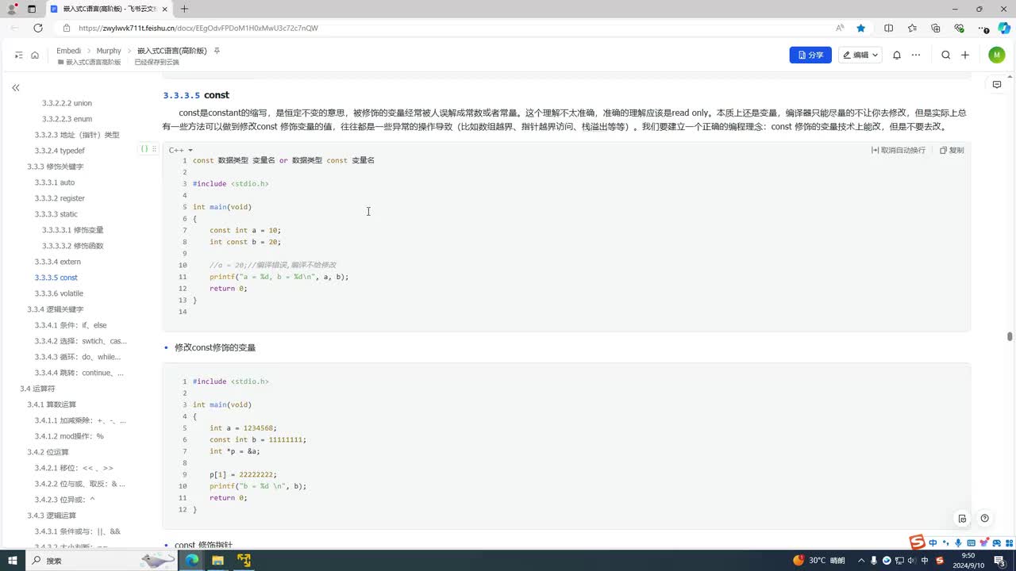The image size is (1016, 571).
Task: Click the document search magnifier icon
Action: tap(945, 55)
